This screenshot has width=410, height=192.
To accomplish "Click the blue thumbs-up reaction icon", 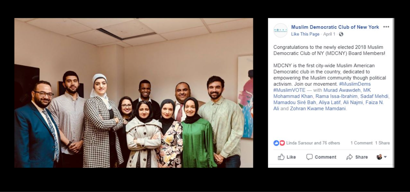I will 276,143.
